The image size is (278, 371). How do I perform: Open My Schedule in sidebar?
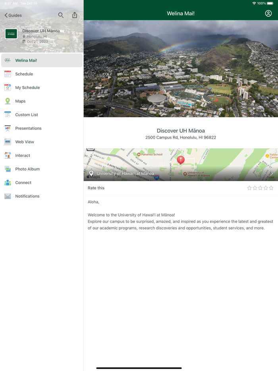click(42, 87)
